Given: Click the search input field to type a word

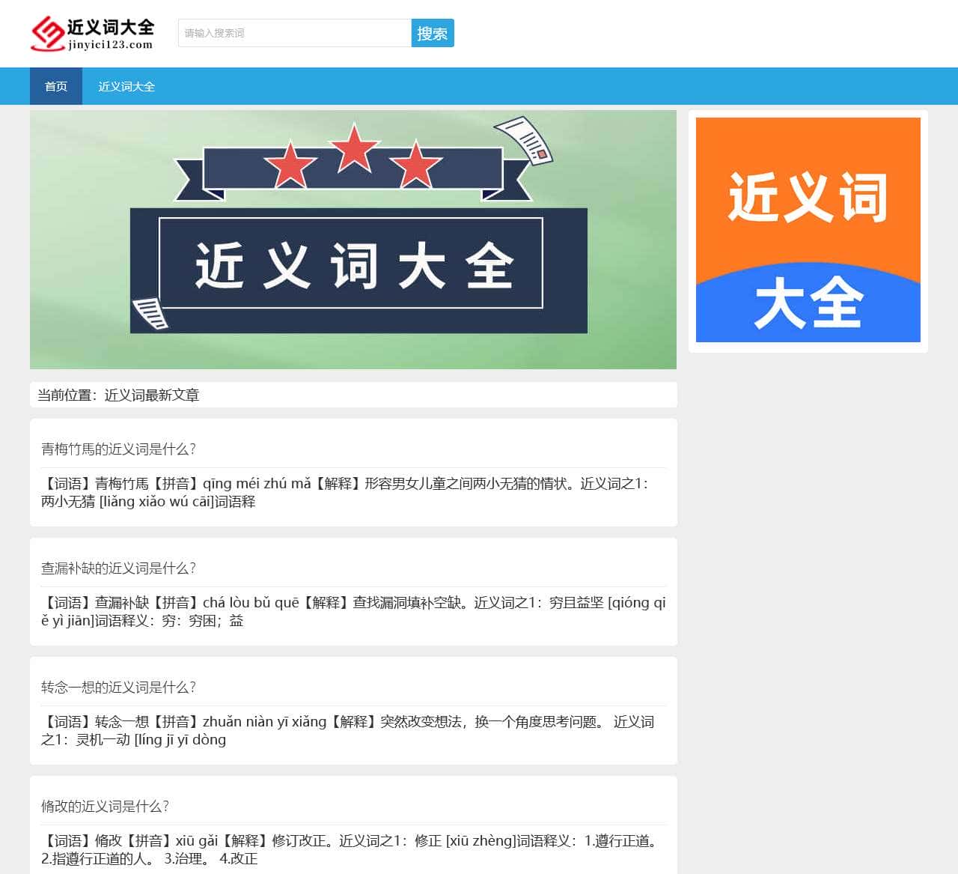Looking at the screenshot, I should coord(292,33).
